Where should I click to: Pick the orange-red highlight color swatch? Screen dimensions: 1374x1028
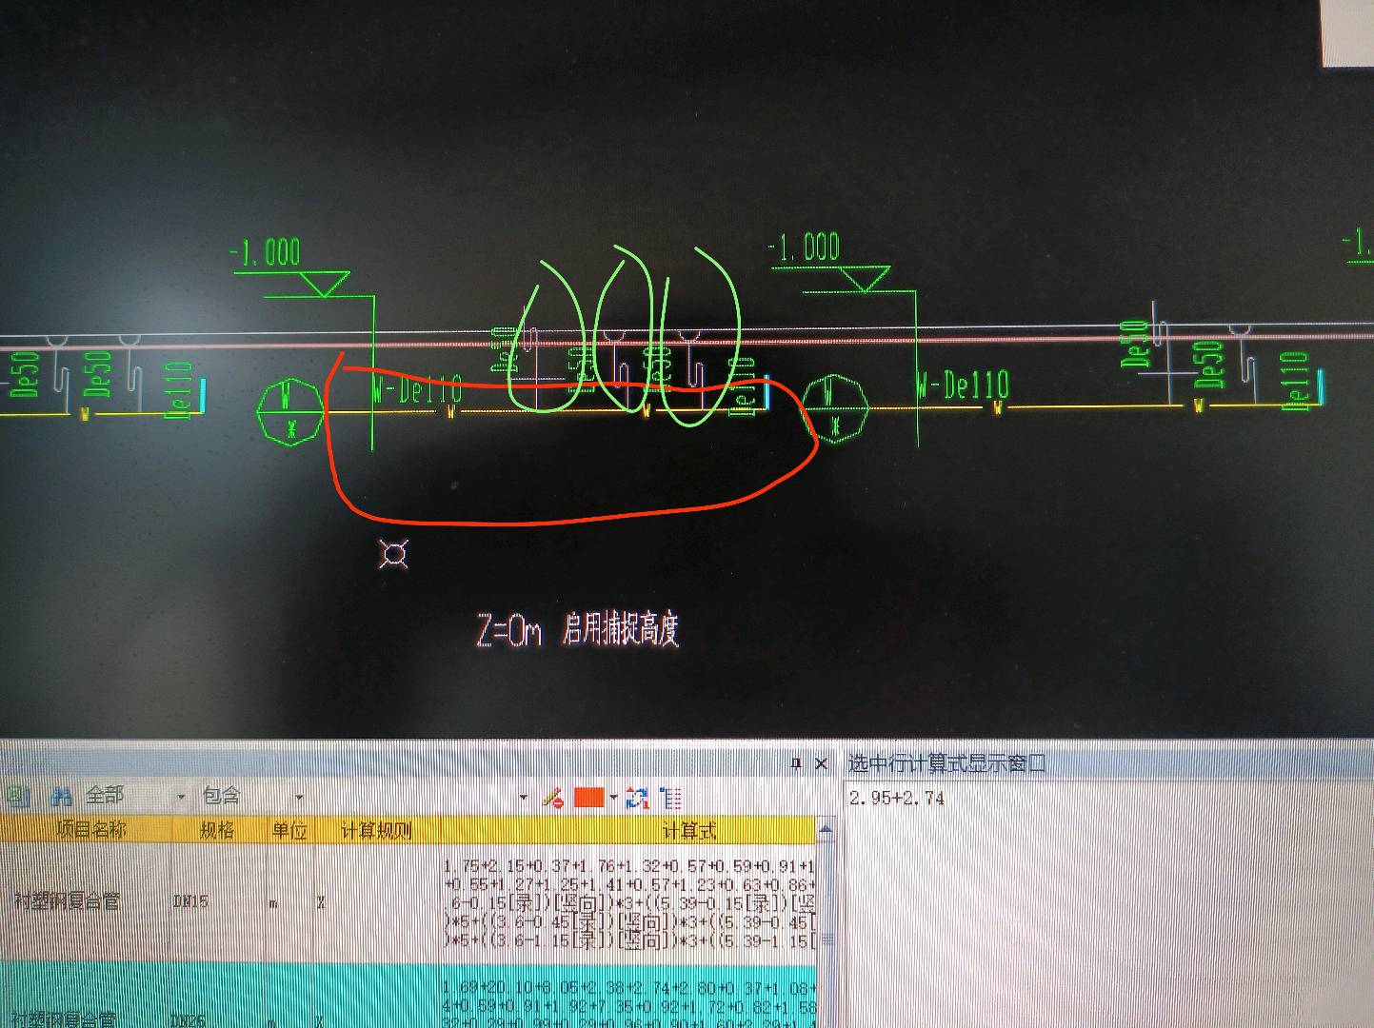[x=589, y=797]
